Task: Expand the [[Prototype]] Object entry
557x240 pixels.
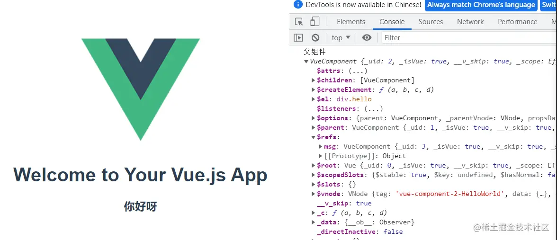Action: 321,156
